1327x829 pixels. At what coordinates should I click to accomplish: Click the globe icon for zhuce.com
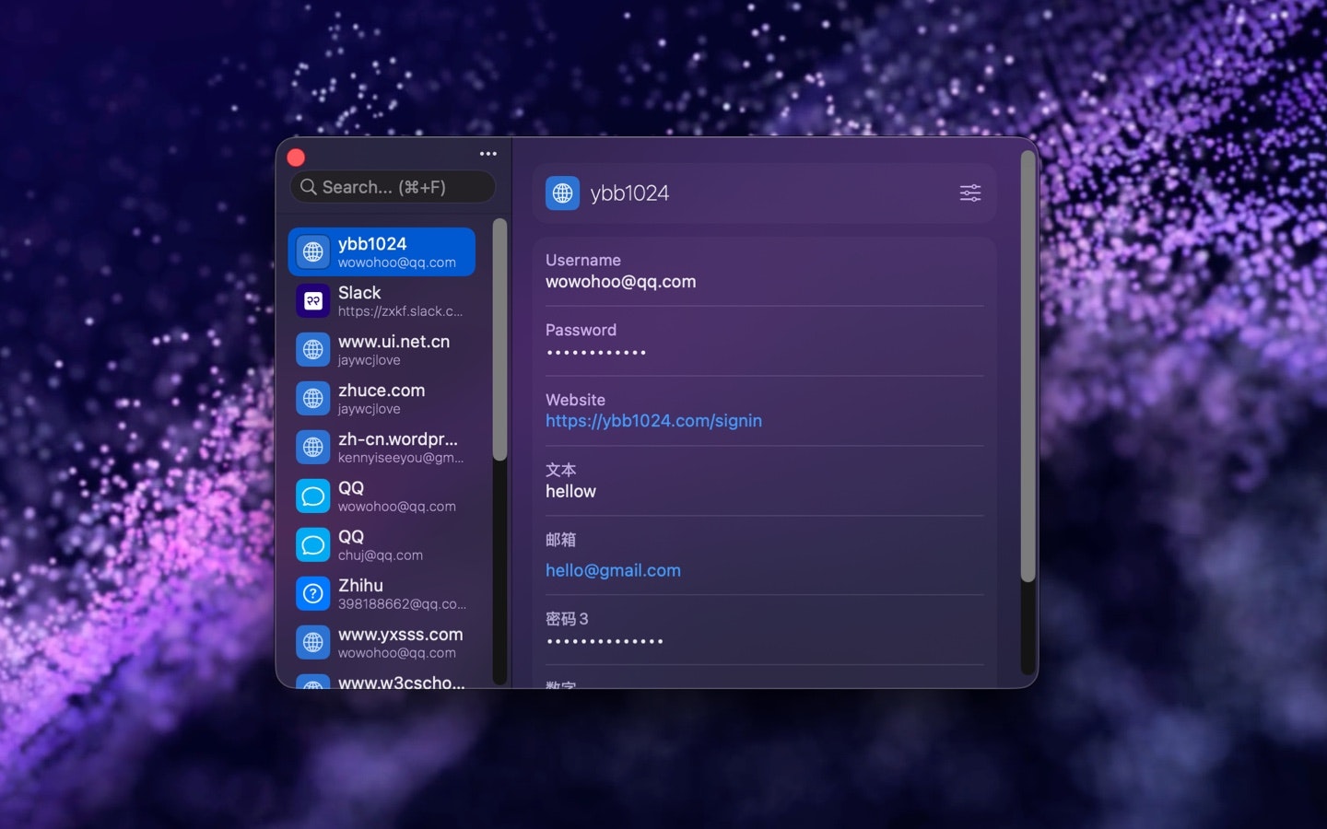[313, 398]
